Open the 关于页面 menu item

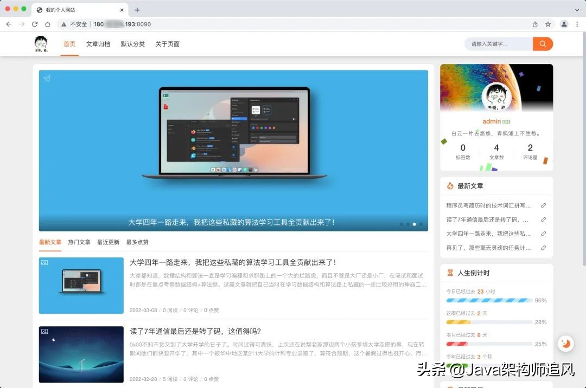167,44
